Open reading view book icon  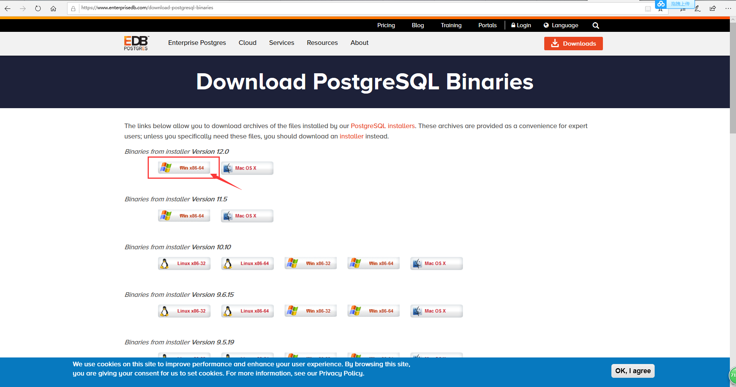(648, 8)
